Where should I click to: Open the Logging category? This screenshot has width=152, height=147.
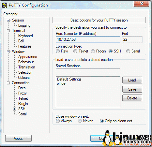point(24,25)
